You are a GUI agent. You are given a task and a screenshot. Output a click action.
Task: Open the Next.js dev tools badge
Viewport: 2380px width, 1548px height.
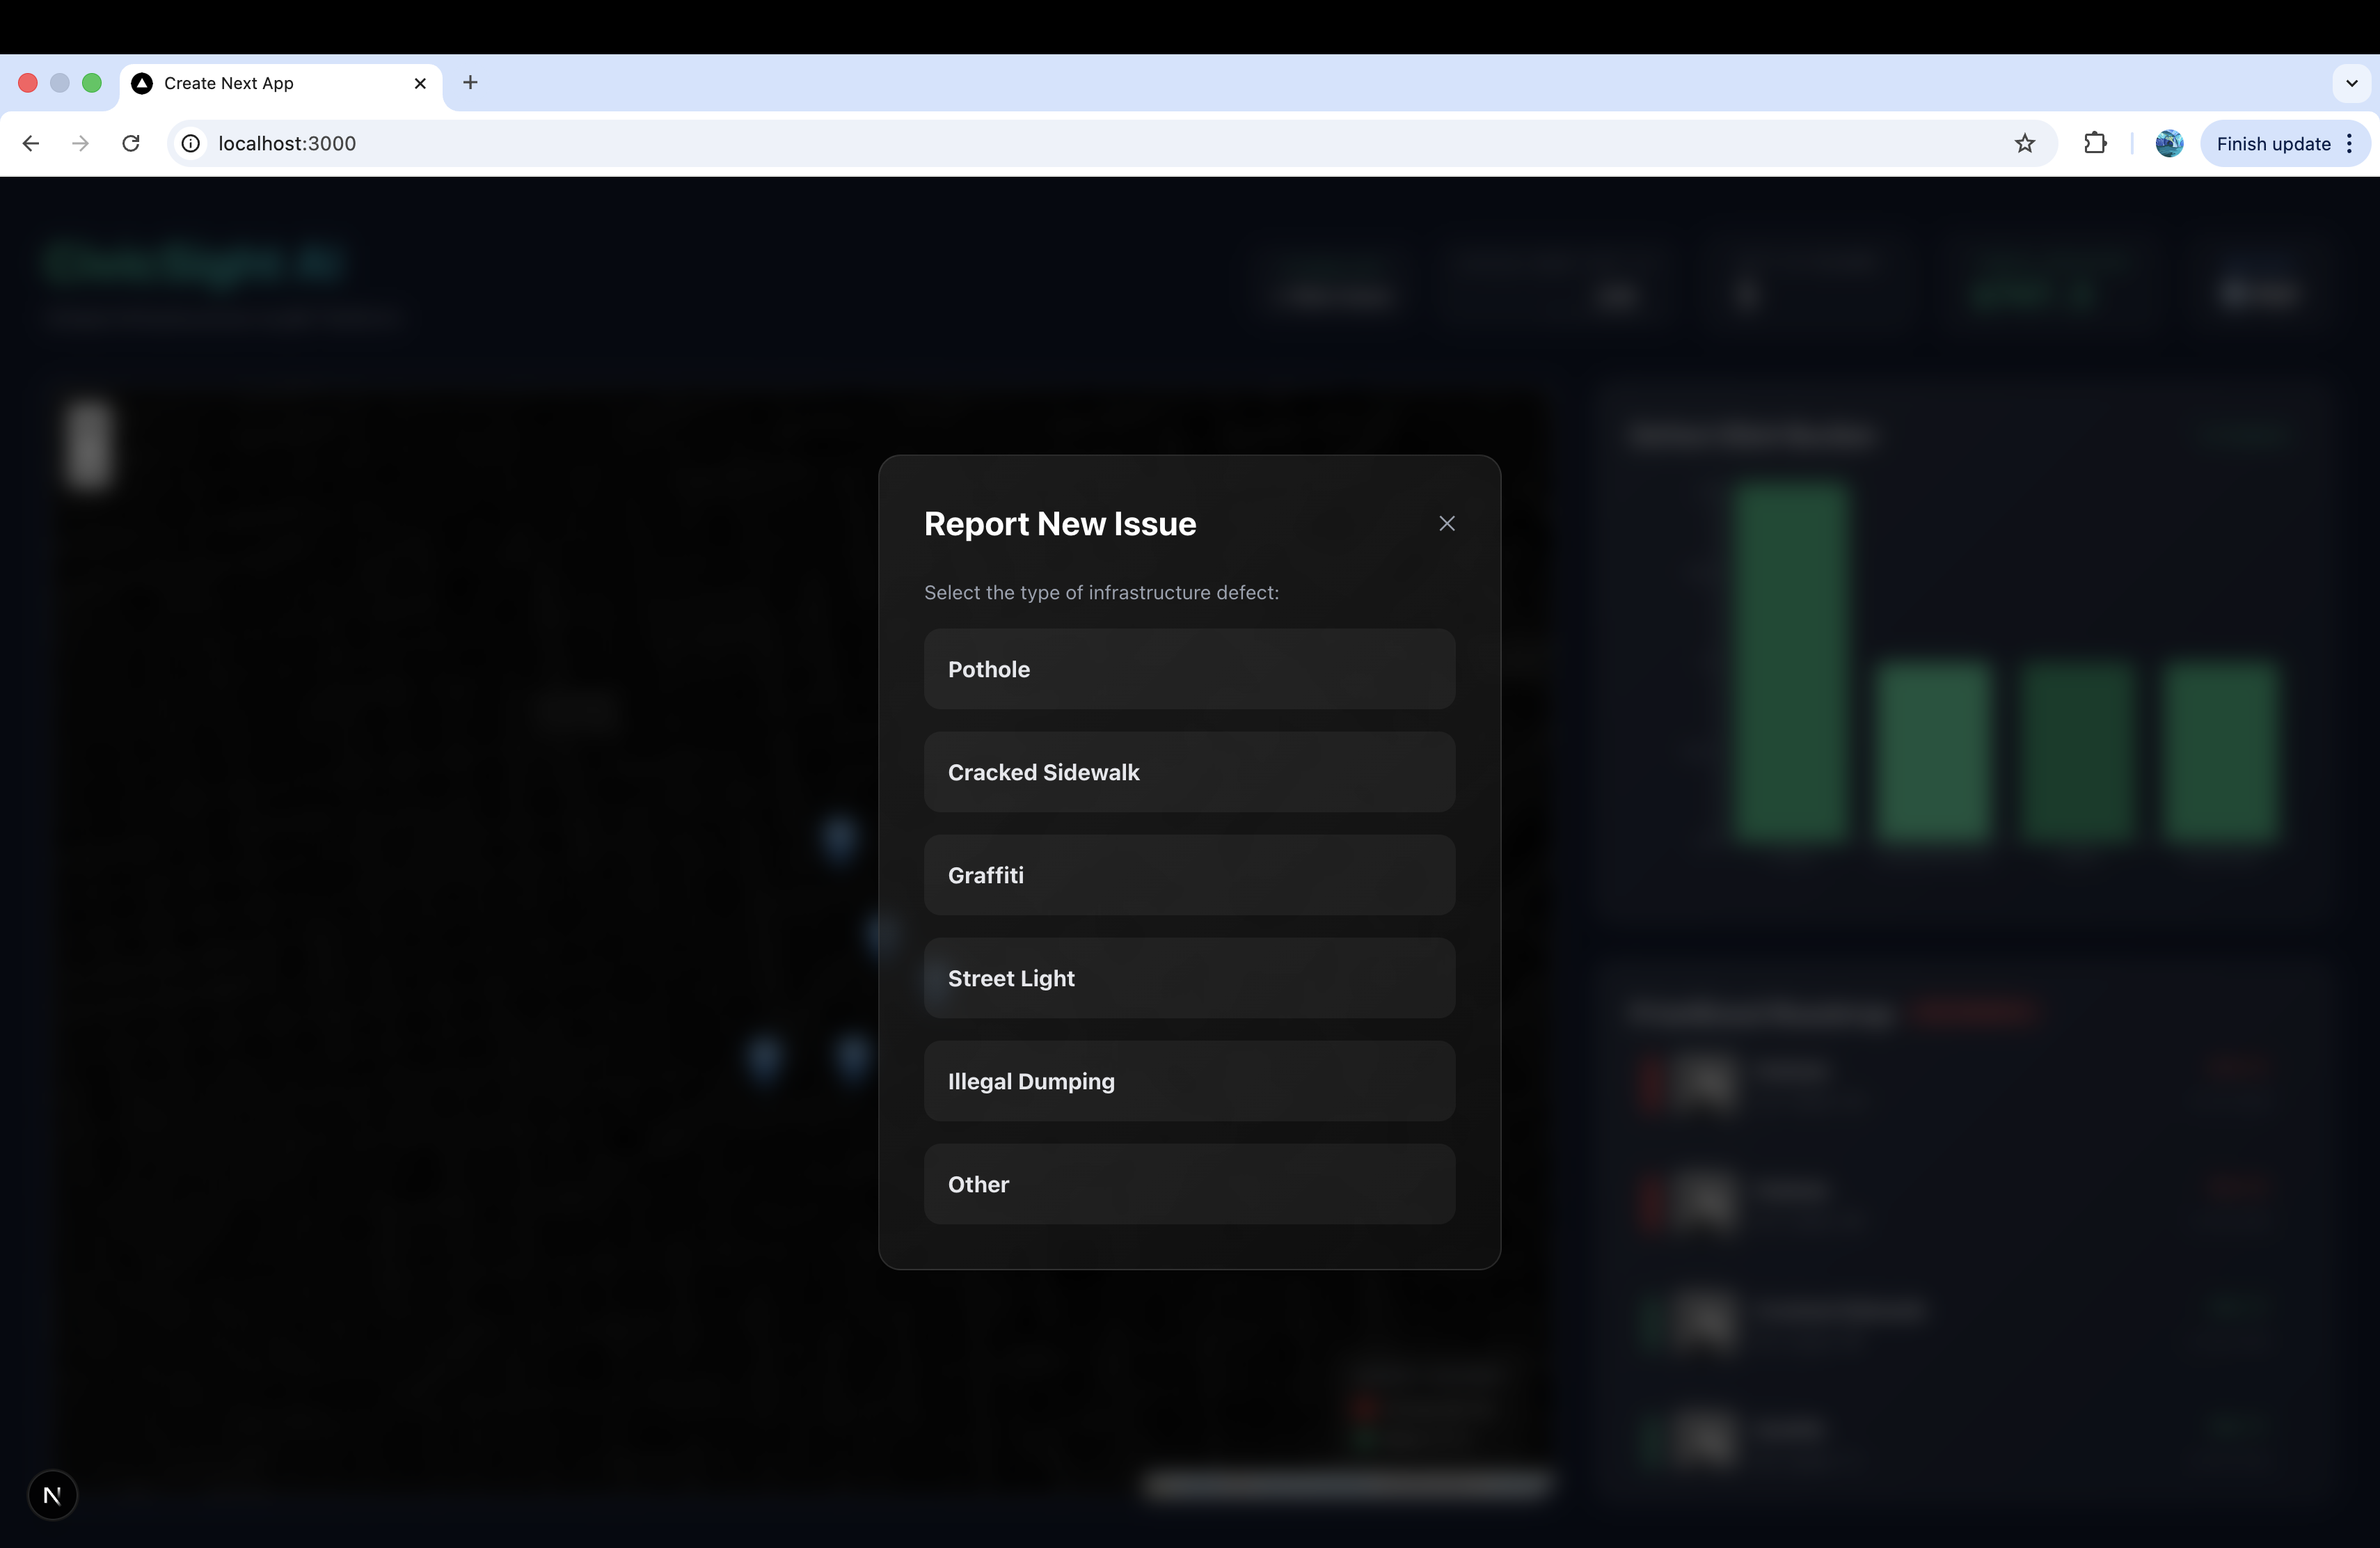(52, 1495)
